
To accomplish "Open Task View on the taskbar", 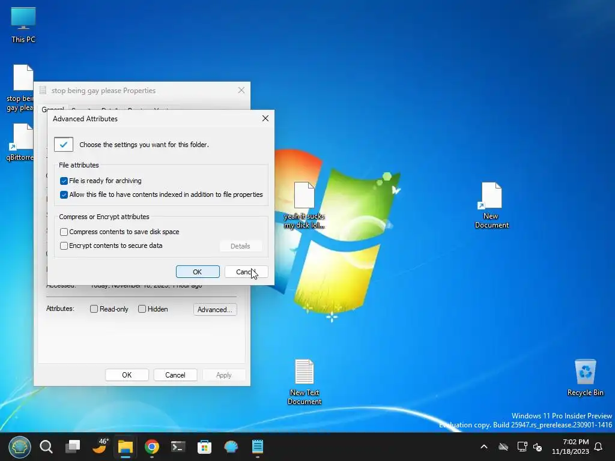I will click(x=73, y=447).
